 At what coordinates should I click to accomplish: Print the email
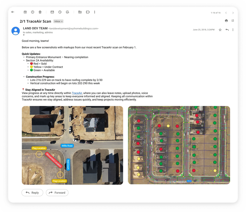(226, 21)
